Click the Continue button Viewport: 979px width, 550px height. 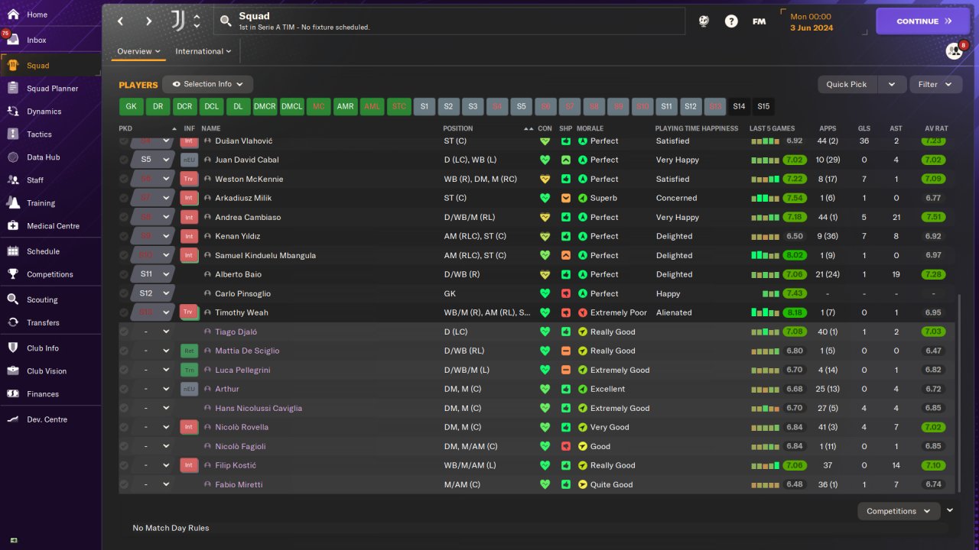point(922,21)
